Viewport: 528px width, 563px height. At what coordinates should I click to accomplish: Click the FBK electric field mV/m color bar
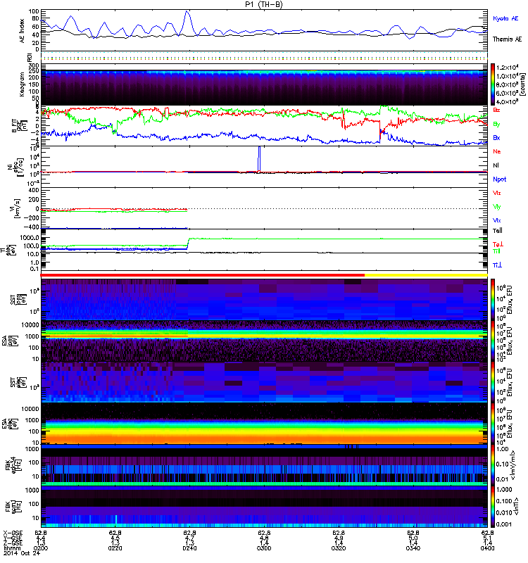point(493,464)
